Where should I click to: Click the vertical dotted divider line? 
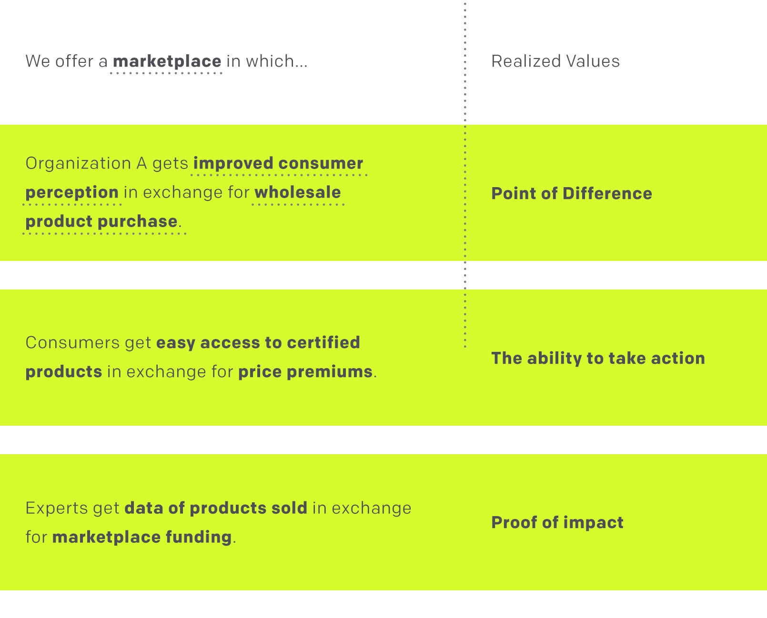[465, 174]
